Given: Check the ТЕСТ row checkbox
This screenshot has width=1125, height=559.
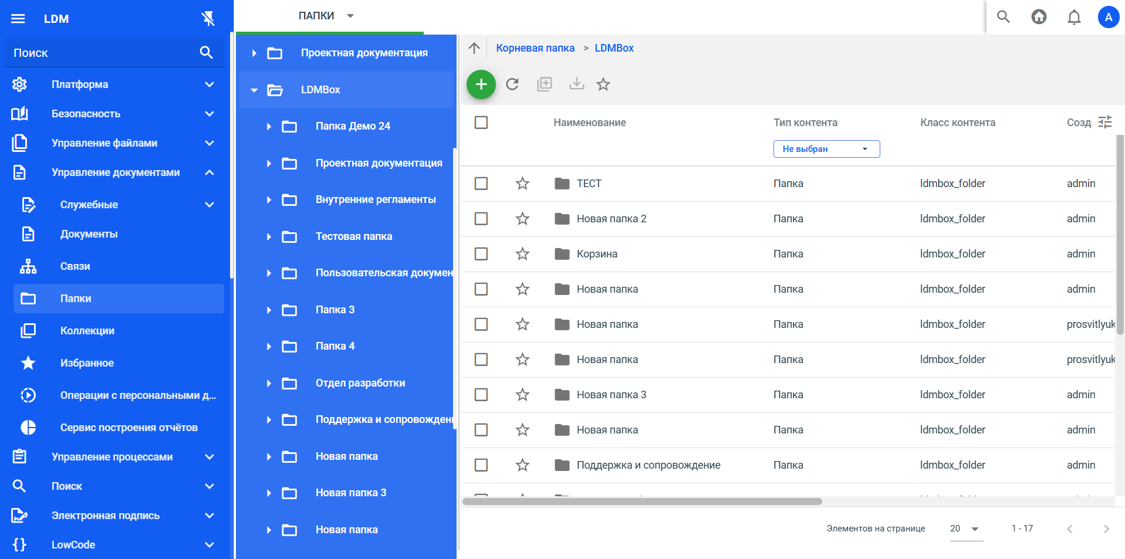Looking at the screenshot, I should click(481, 184).
